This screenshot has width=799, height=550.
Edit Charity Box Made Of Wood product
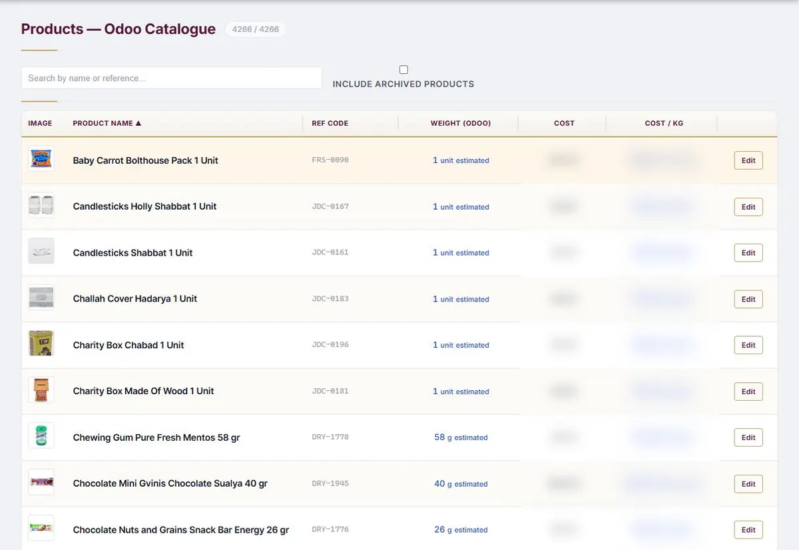click(x=748, y=392)
